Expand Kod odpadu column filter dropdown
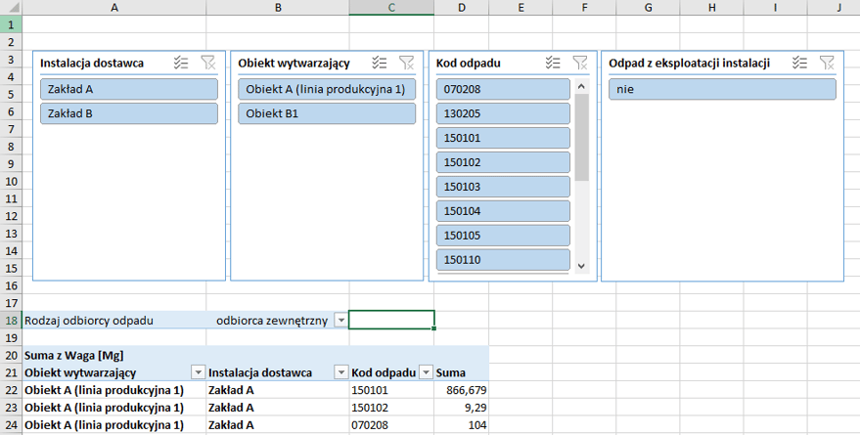Screen dimensions: 860x435 pyautogui.click(x=426, y=372)
